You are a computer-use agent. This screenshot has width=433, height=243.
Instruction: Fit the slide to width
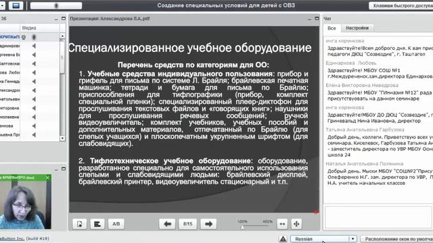(282, 224)
